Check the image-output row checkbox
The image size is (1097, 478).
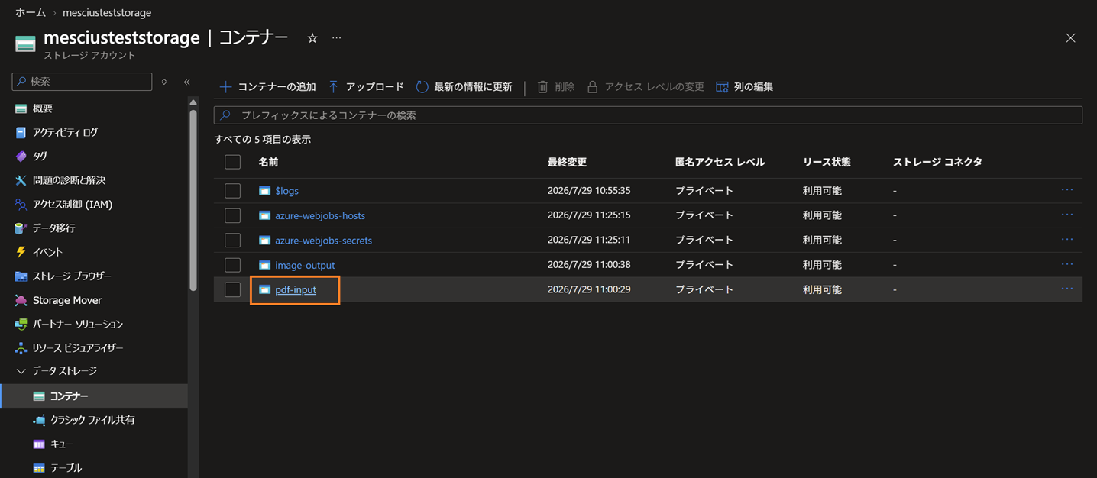(x=233, y=266)
